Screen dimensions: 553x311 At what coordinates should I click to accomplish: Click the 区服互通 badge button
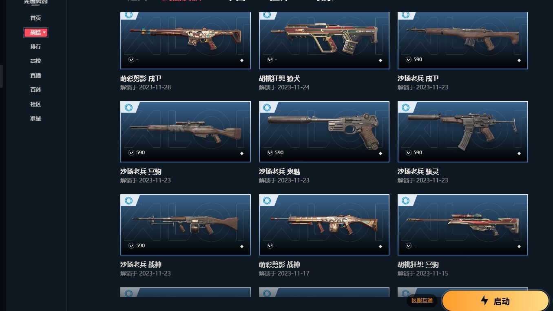point(422,301)
